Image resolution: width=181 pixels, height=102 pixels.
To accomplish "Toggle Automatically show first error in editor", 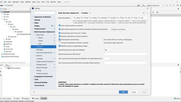I will pos(60,33).
